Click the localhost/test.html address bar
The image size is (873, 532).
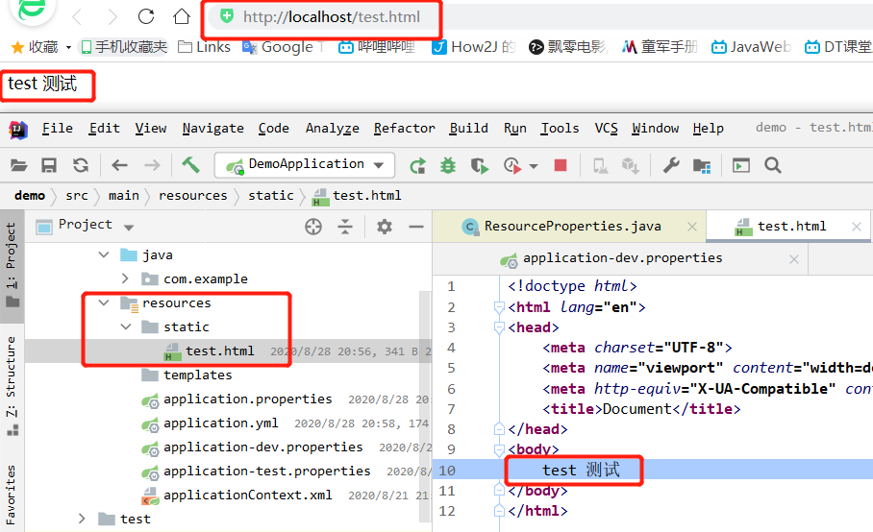pyautogui.click(x=332, y=17)
